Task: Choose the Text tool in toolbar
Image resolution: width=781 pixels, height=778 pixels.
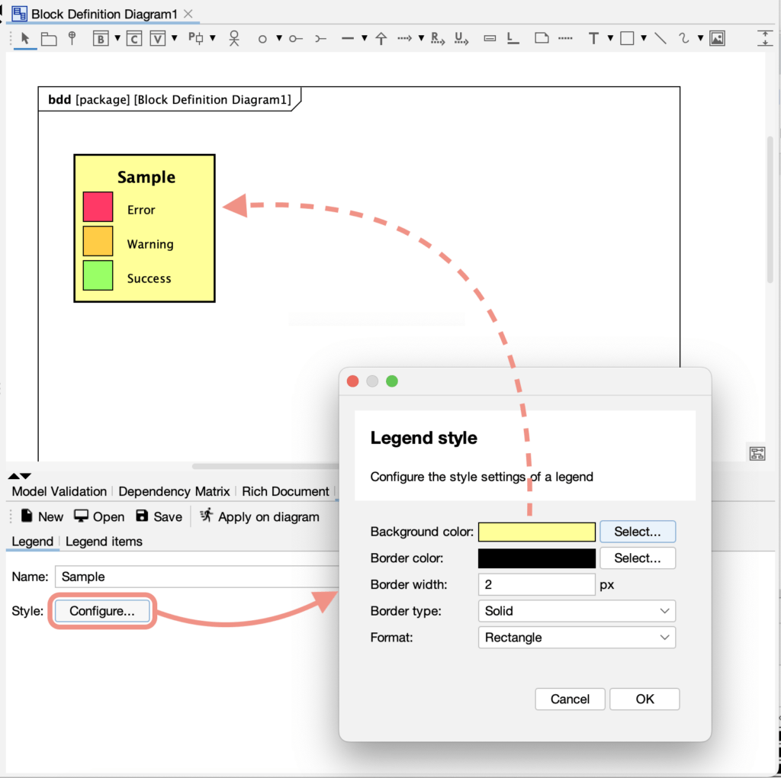Action: [x=593, y=38]
